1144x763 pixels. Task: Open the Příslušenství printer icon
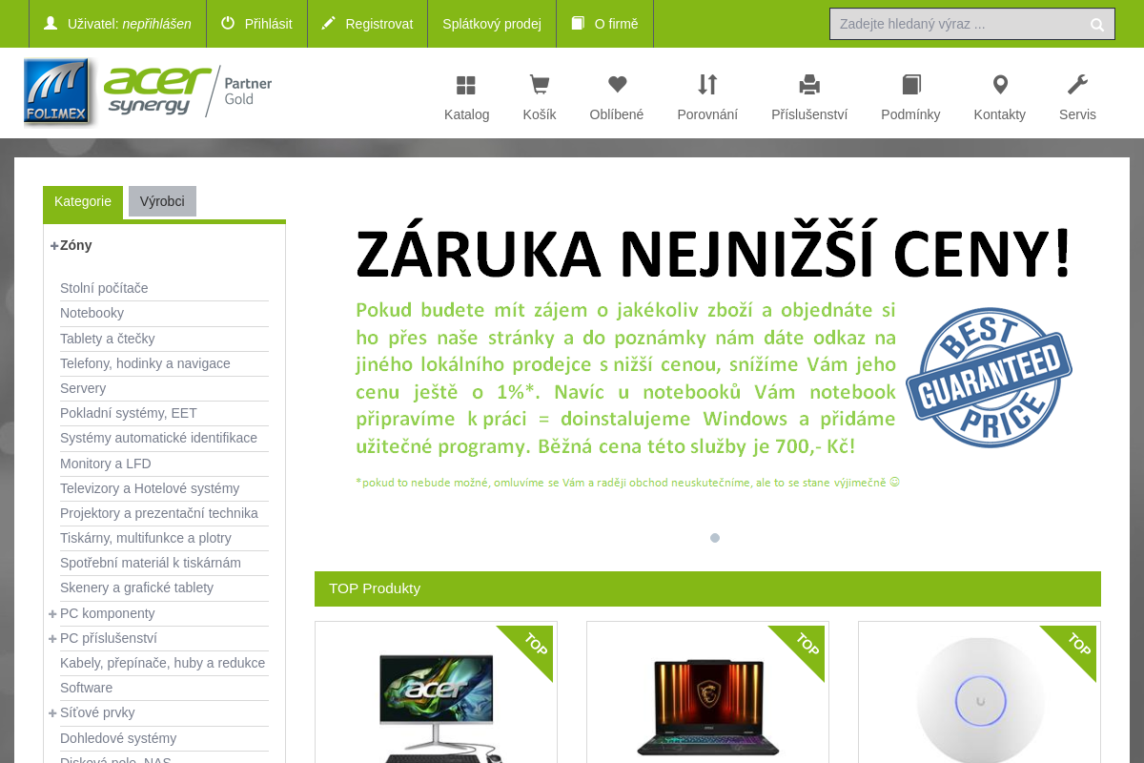coord(809,85)
